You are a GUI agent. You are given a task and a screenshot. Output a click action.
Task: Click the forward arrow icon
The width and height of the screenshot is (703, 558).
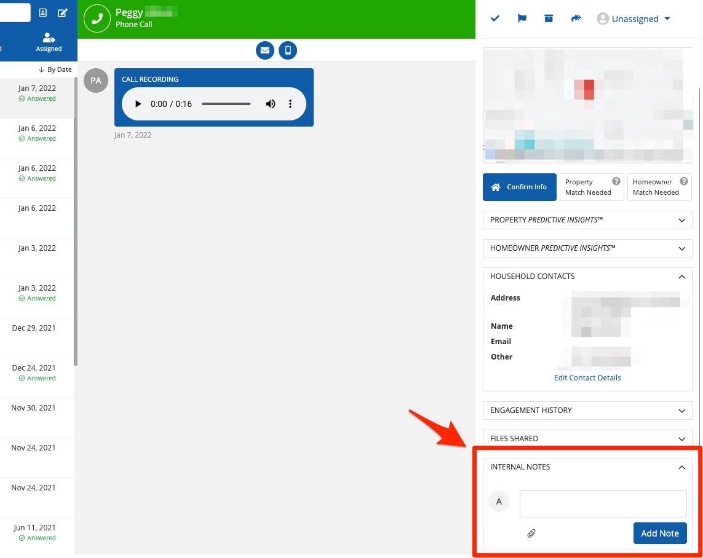(x=576, y=18)
